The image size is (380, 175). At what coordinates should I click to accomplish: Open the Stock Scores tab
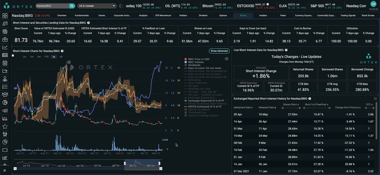pos(368,15)
